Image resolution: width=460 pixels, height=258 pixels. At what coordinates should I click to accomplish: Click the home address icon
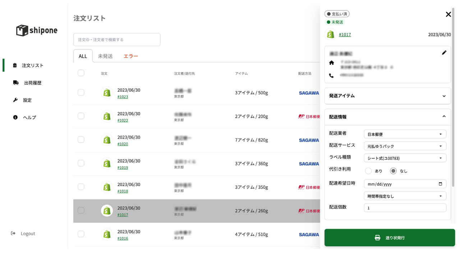click(331, 63)
